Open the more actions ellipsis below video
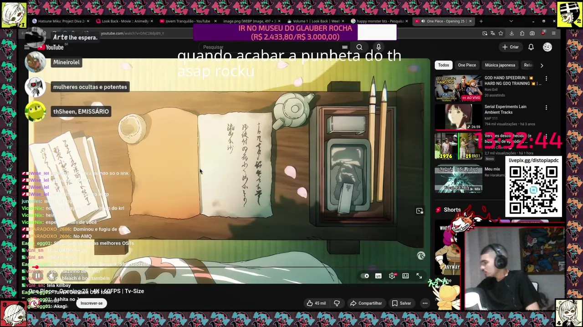The image size is (583, 327). click(425, 303)
